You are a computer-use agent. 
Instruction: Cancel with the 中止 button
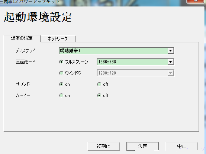[x=182, y=147]
